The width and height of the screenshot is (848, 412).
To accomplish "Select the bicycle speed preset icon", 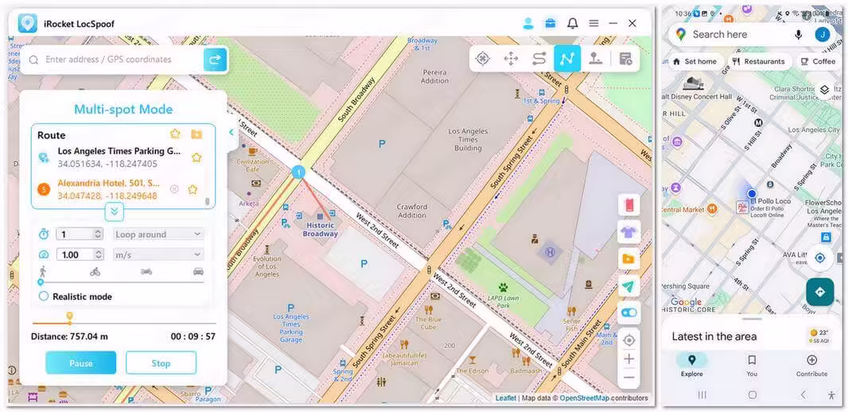I will 95,271.
